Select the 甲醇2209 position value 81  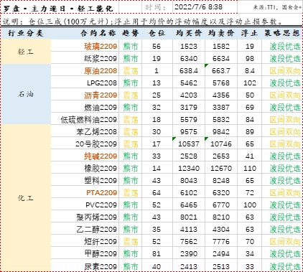point(157,253)
